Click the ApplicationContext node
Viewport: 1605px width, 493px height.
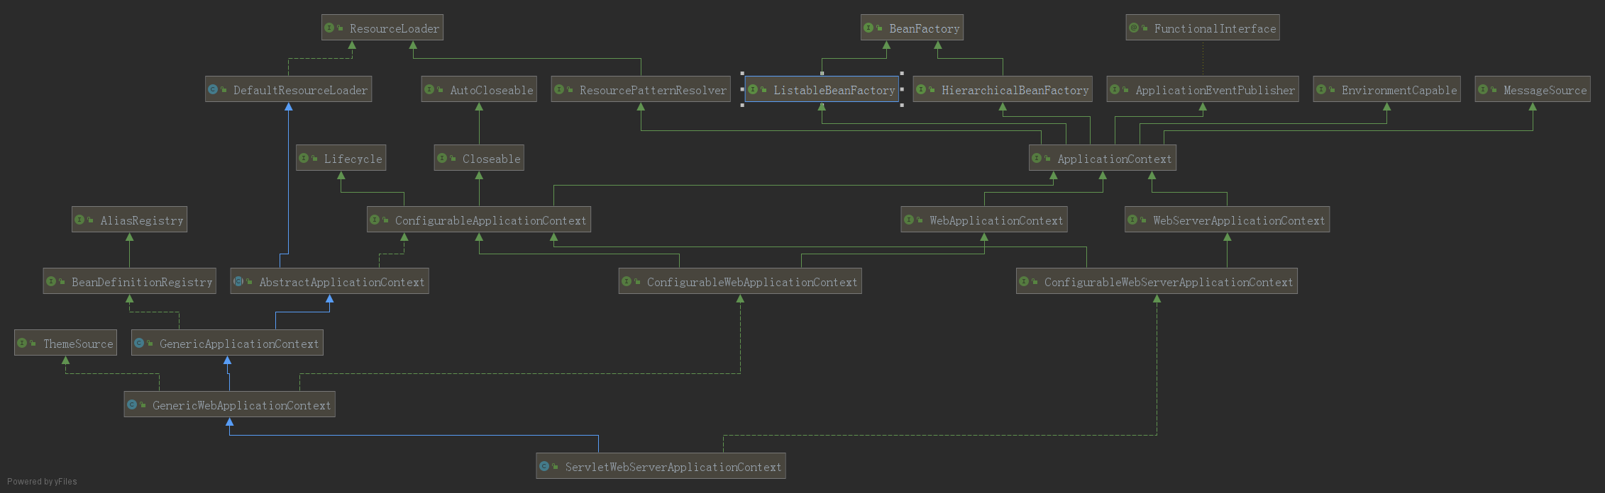(1103, 158)
